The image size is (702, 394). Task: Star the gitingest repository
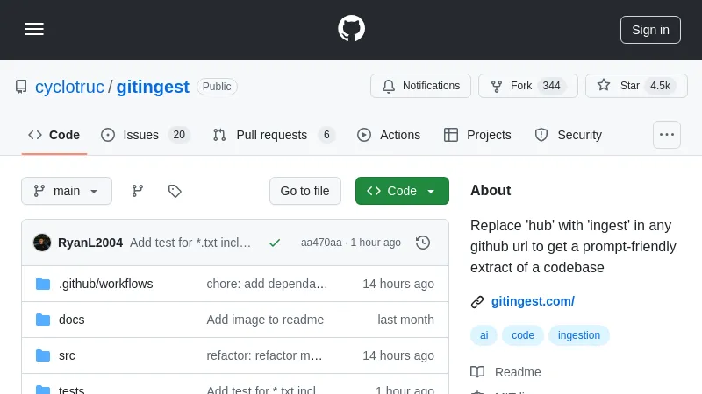636,86
